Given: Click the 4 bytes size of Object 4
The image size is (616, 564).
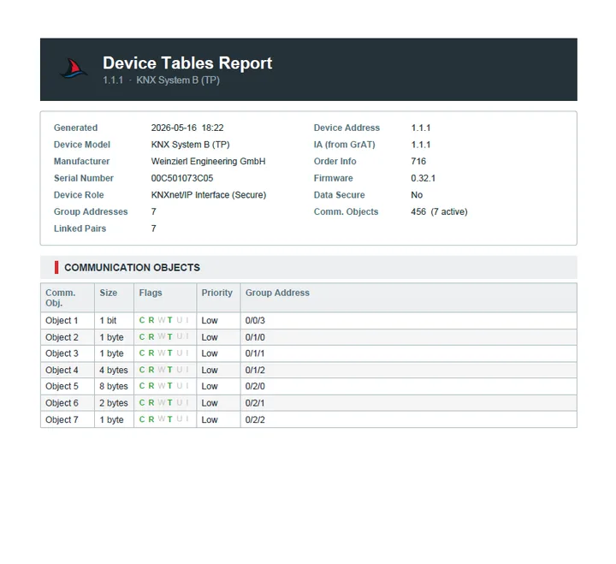Looking at the screenshot, I should click(x=114, y=371).
